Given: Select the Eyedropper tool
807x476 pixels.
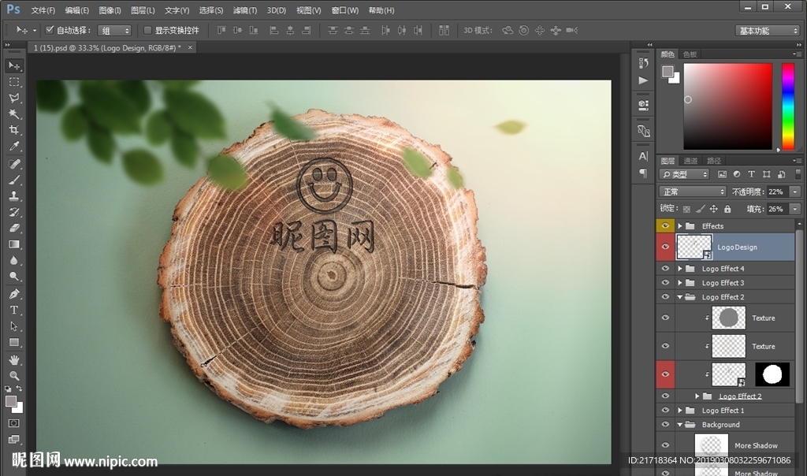Looking at the screenshot, I should (x=14, y=146).
